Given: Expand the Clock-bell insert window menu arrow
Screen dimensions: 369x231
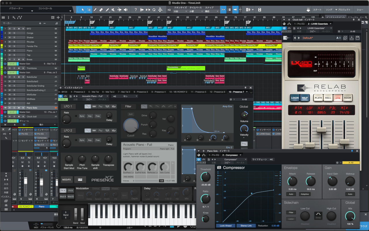Looking at the screenshot, I should pos(285,20).
